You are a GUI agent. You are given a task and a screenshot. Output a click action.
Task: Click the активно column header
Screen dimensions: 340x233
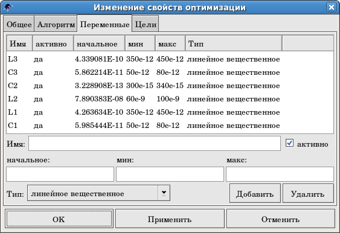tap(53, 43)
